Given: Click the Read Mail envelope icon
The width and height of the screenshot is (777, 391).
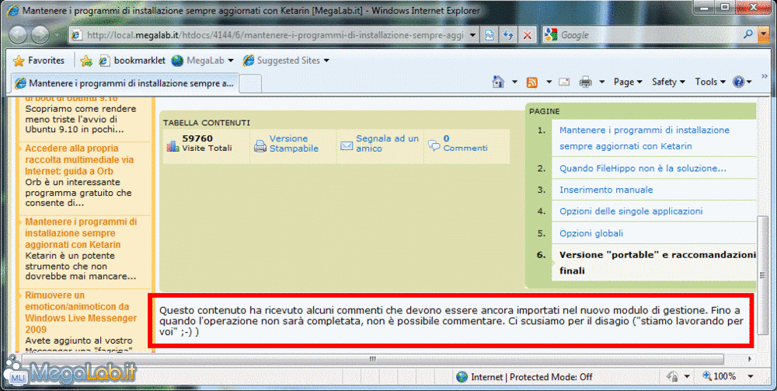Looking at the screenshot, I should [x=564, y=82].
